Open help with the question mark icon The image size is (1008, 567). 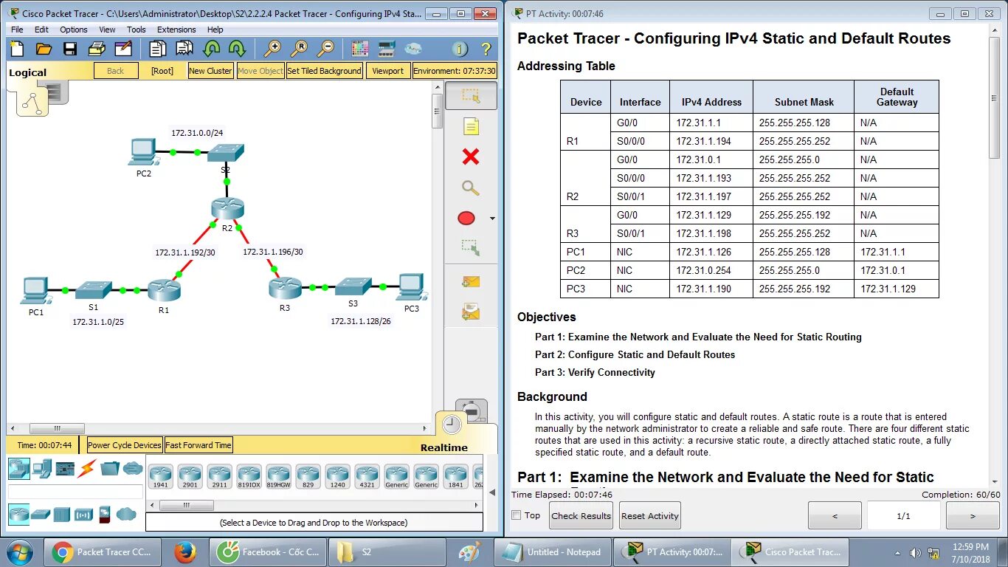486,49
